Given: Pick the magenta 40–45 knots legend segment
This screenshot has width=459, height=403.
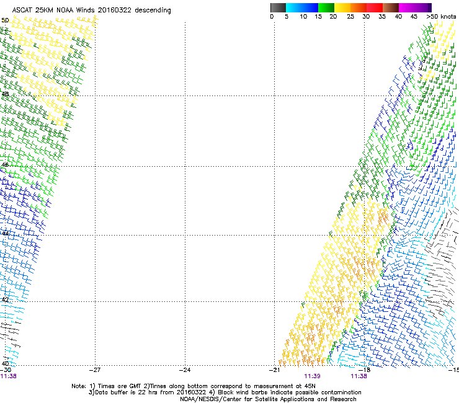Looking at the screenshot, I should point(407,7).
